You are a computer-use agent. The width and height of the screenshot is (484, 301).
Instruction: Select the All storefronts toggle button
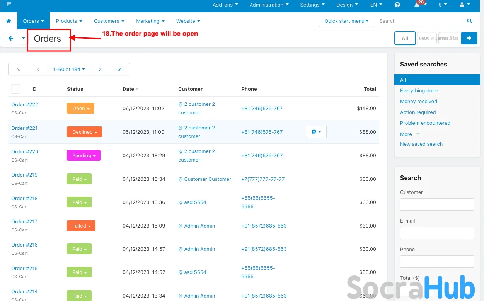(x=405, y=38)
